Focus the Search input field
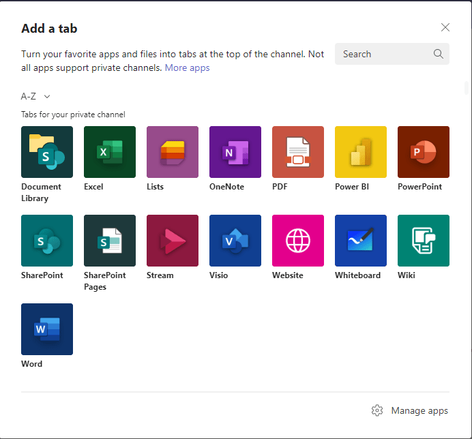The height and width of the screenshot is (439, 472). pos(392,54)
